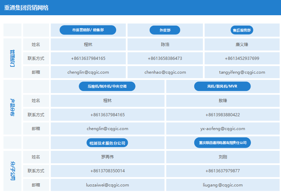Viewport: 281px width, 192px height.
Task: Click the 联系方式 label in 分/子公司 section
Action: pos(36,171)
